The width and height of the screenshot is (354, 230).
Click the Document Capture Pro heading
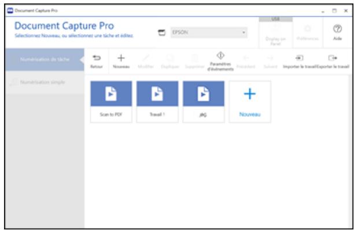click(x=64, y=26)
